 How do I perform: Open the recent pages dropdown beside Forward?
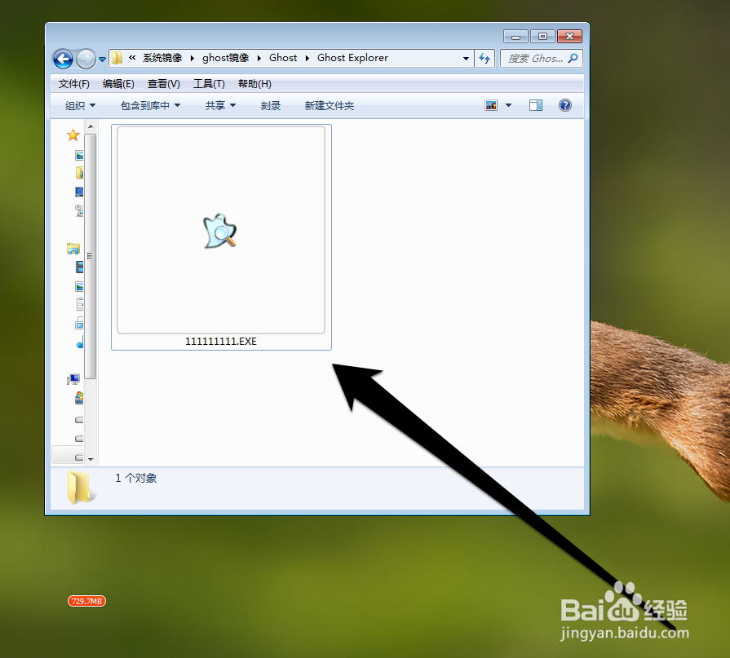point(103,60)
